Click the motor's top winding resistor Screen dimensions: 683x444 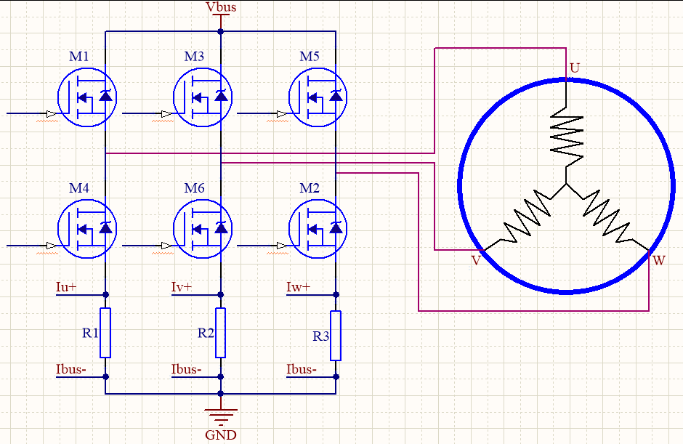click(567, 136)
